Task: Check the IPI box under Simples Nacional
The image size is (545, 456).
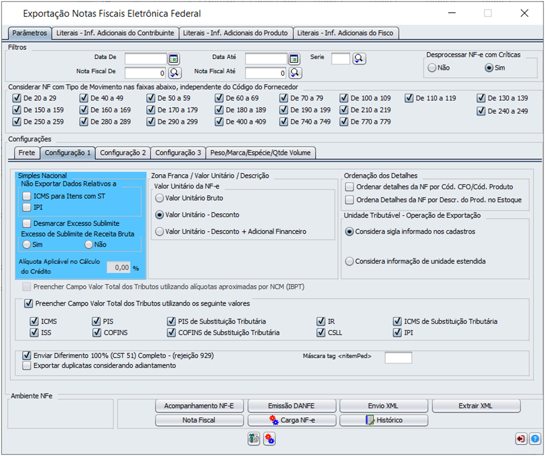Action: click(x=27, y=207)
